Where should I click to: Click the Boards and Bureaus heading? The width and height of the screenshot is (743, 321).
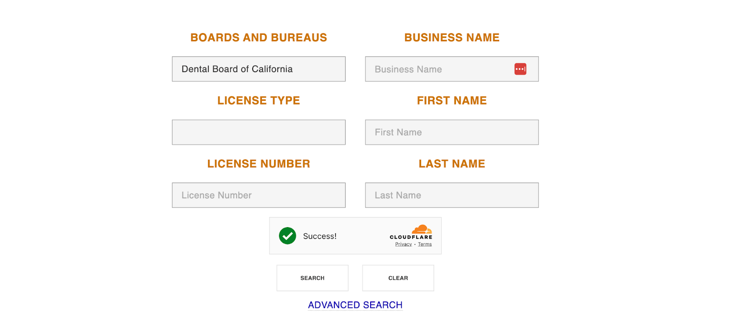click(x=259, y=38)
